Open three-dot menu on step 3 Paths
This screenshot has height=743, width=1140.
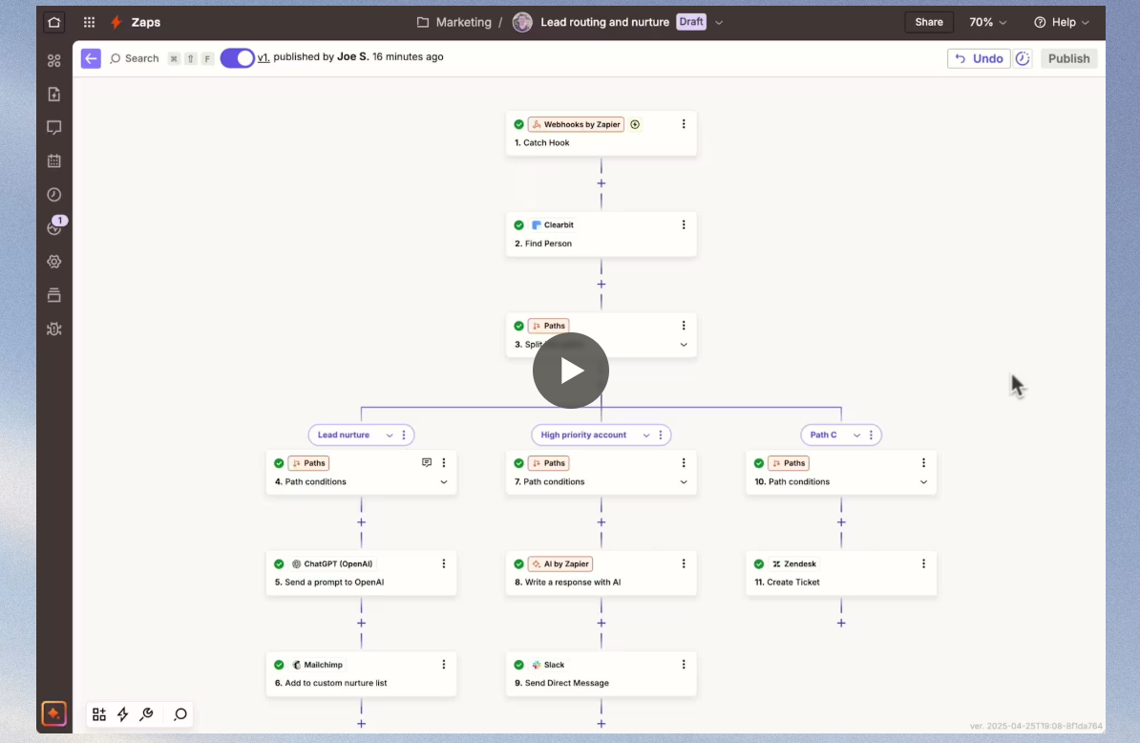tap(684, 326)
